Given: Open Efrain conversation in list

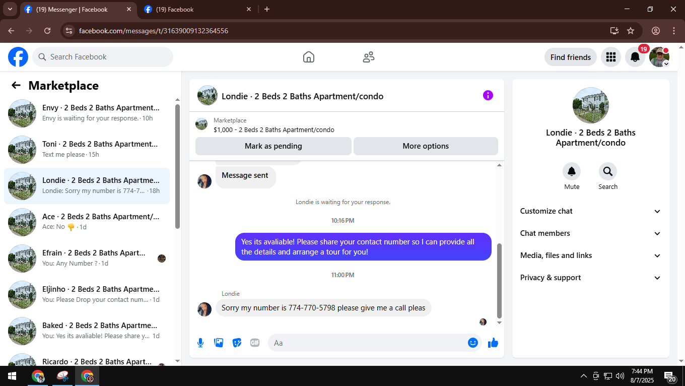Looking at the screenshot, I should pos(87,259).
